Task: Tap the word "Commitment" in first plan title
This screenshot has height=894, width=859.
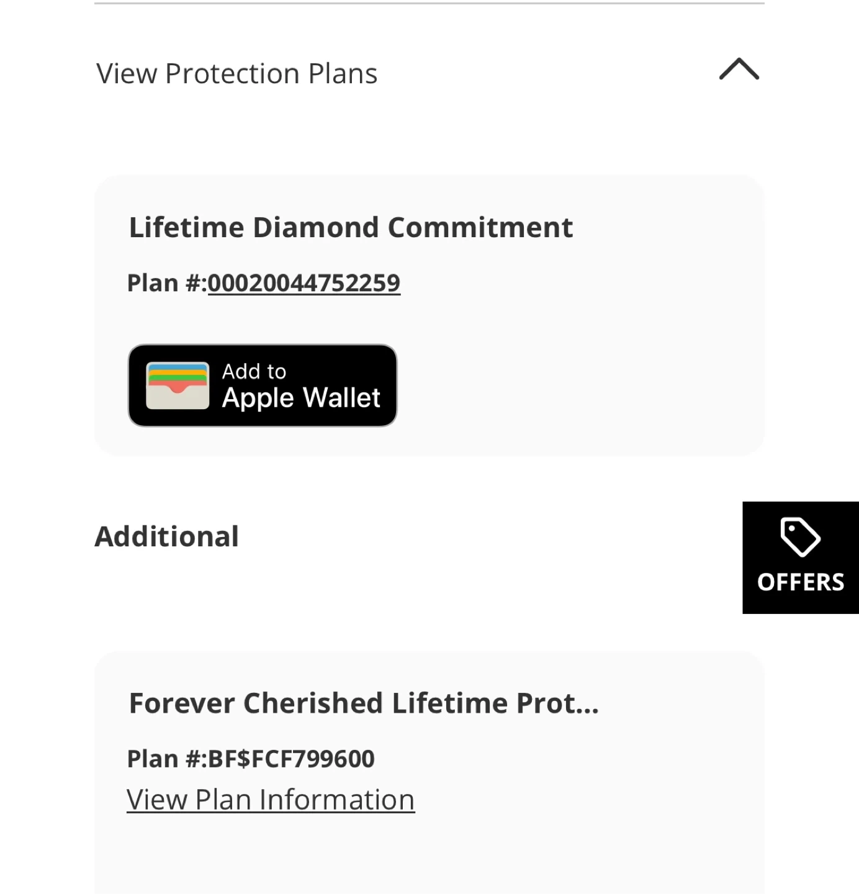Action: (480, 227)
